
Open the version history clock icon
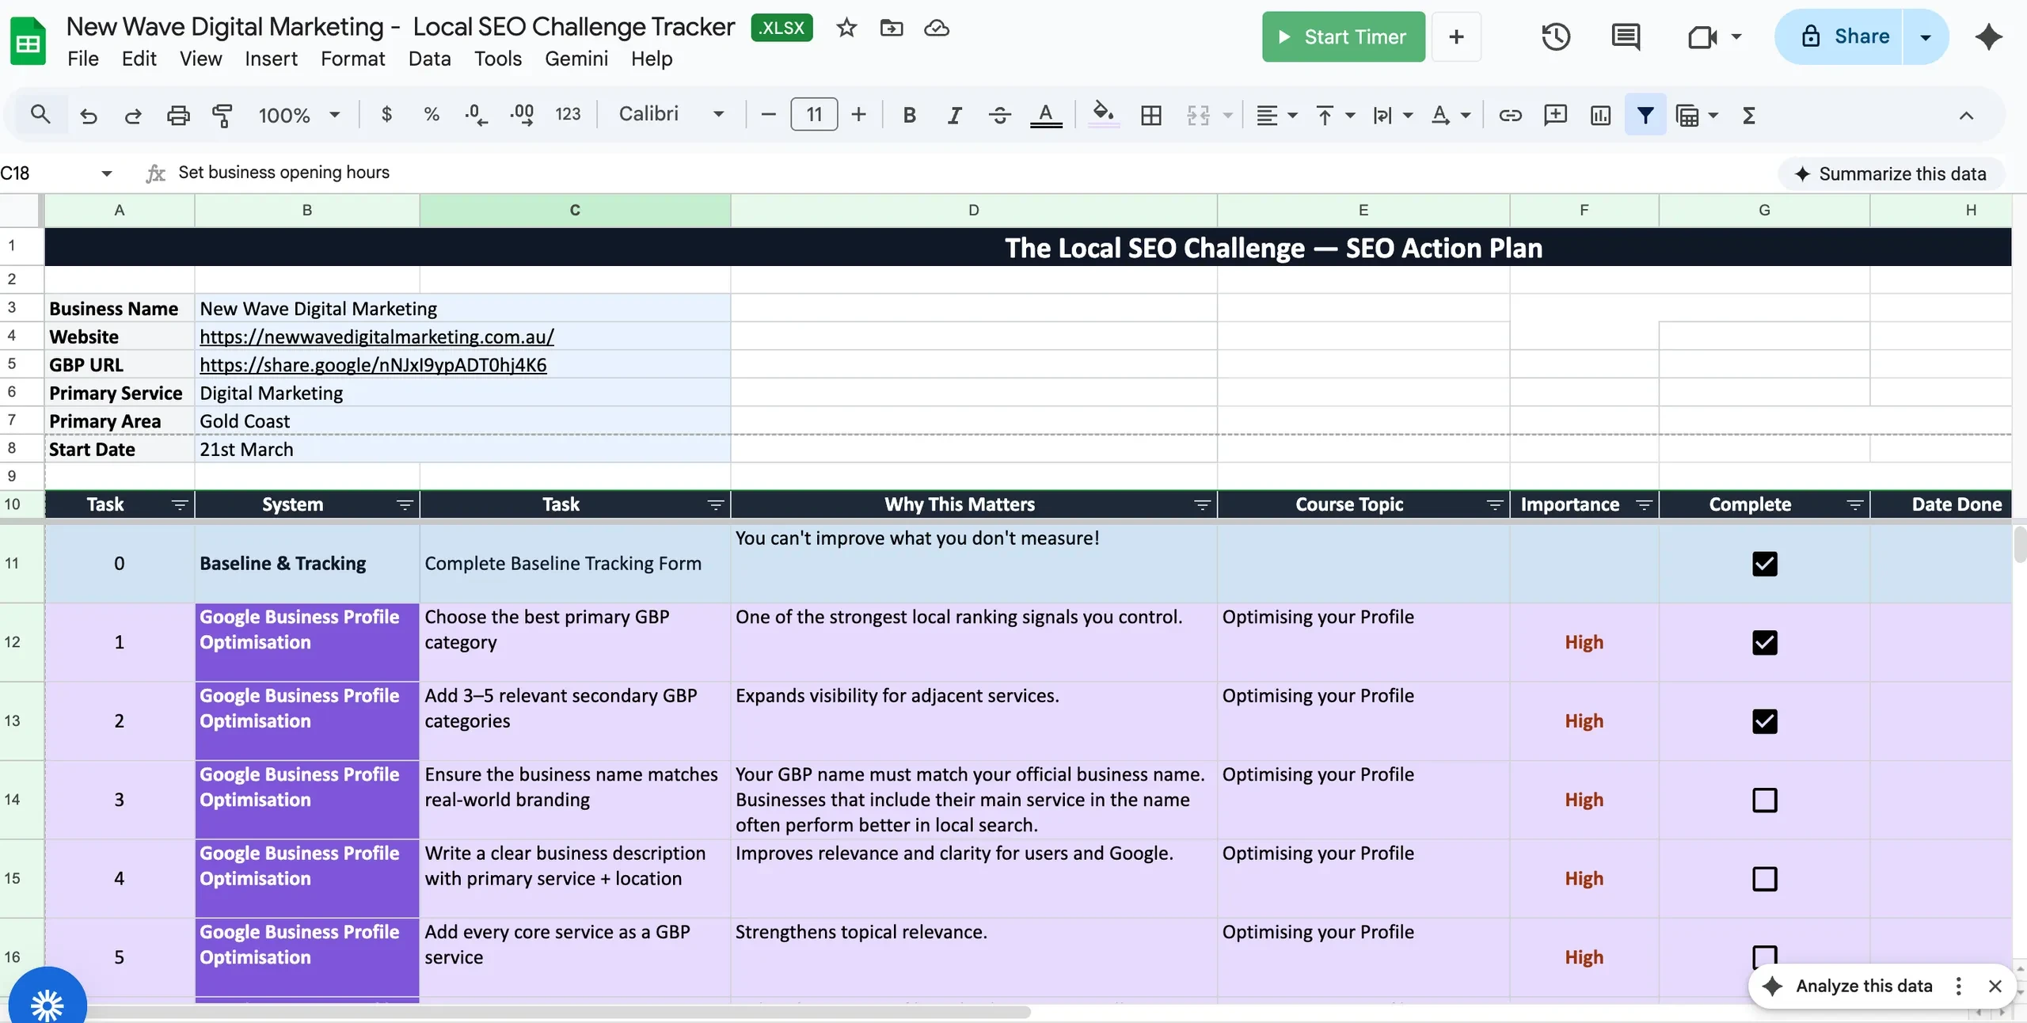(1556, 36)
